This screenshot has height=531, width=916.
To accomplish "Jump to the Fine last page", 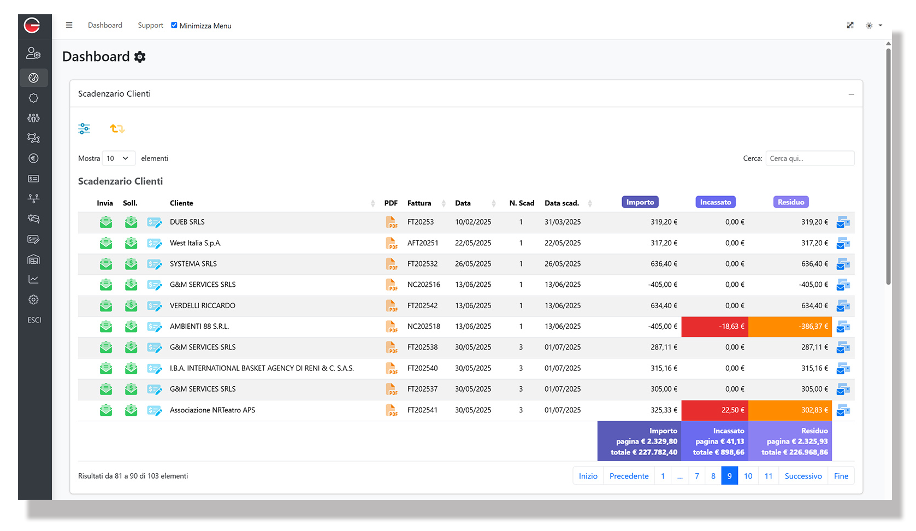I will pyautogui.click(x=841, y=476).
